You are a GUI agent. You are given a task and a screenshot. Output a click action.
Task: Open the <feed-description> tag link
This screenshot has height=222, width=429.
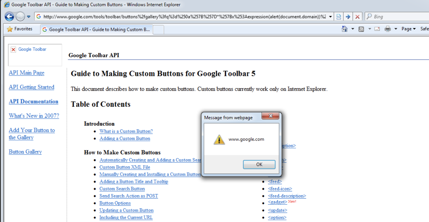coord(287,196)
